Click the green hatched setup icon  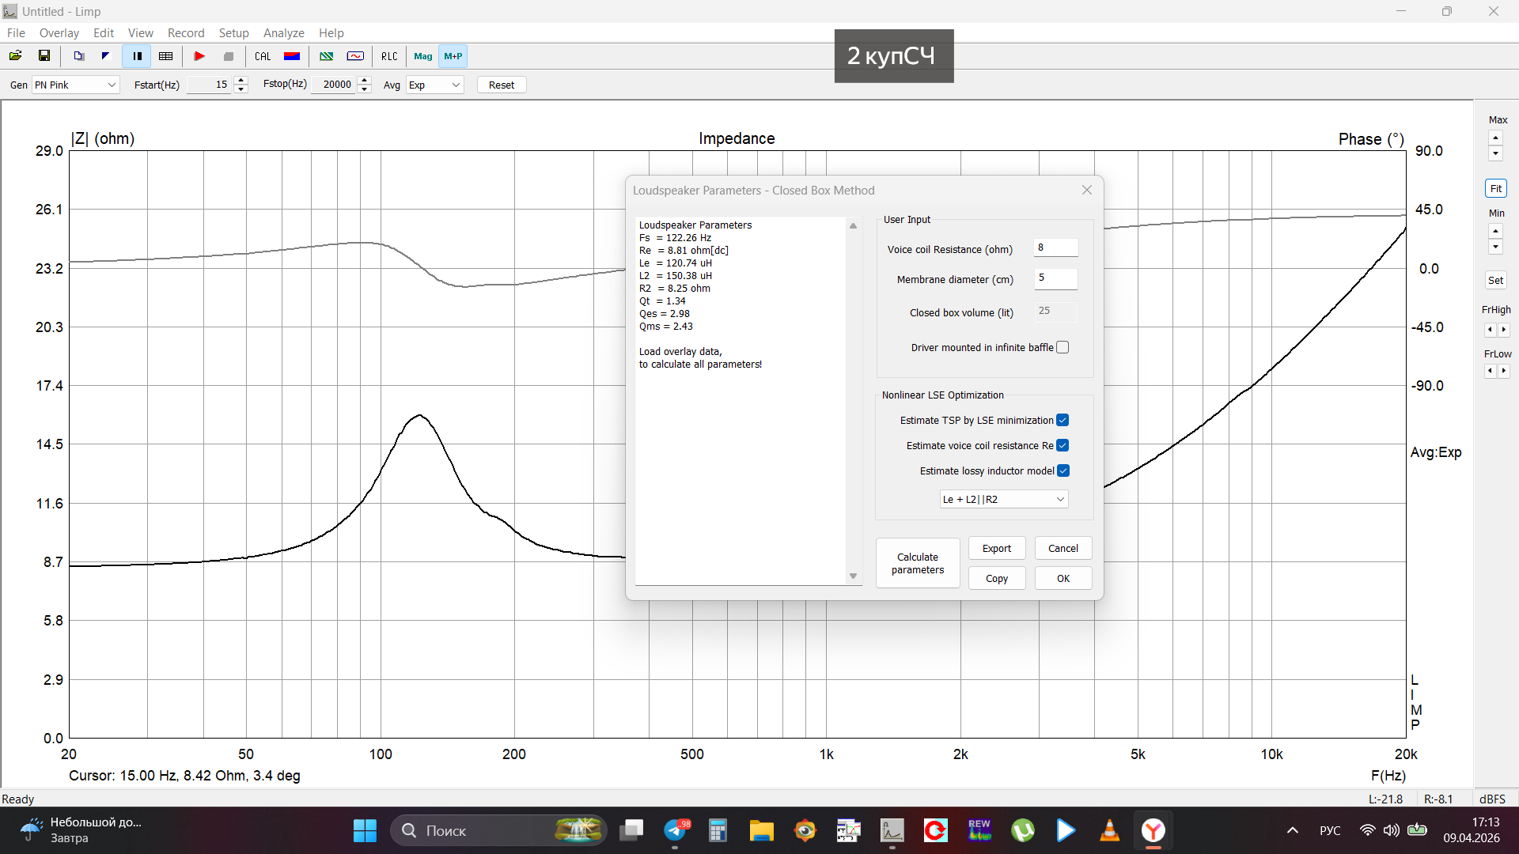pos(326,56)
